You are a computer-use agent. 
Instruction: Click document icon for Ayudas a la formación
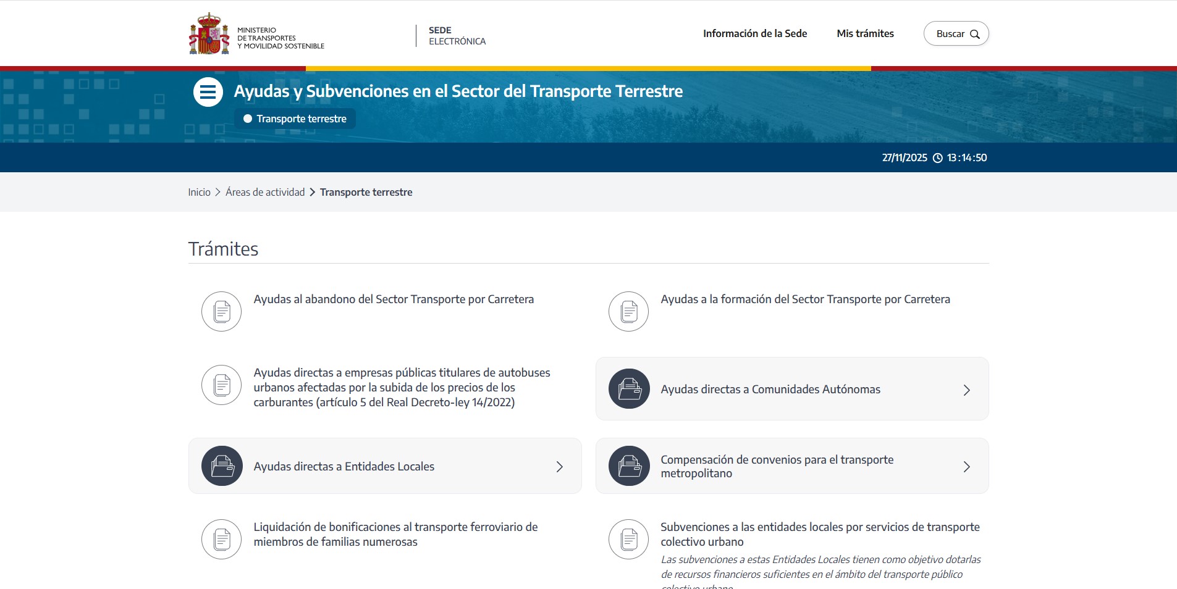[628, 311]
